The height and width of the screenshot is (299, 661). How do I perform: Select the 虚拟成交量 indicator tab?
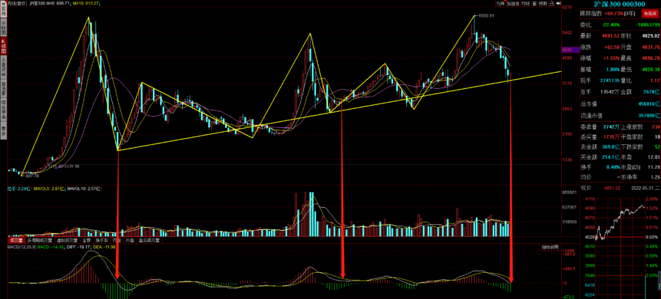pos(67,240)
